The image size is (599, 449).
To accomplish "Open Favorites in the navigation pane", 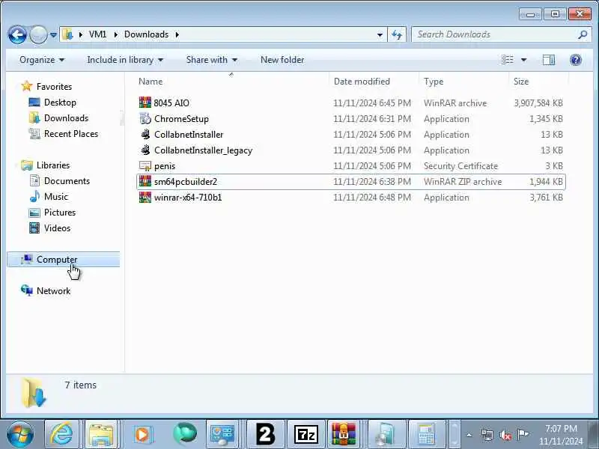I will 54,87.
